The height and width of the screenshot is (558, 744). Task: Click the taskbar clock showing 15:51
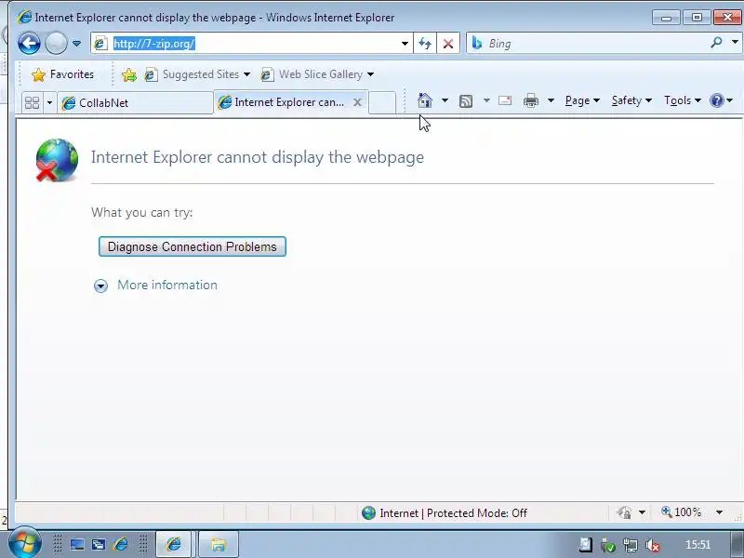point(697,545)
